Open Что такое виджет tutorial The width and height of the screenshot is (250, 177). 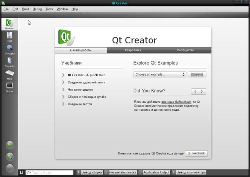click(x=80, y=90)
